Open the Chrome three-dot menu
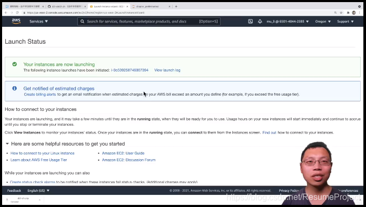The width and height of the screenshot is (366, 207). tap(360, 13)
